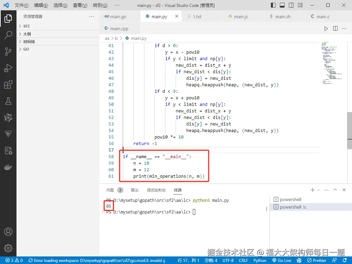Run the Python file with play button

pyautogui.click(x=326, y=29)
